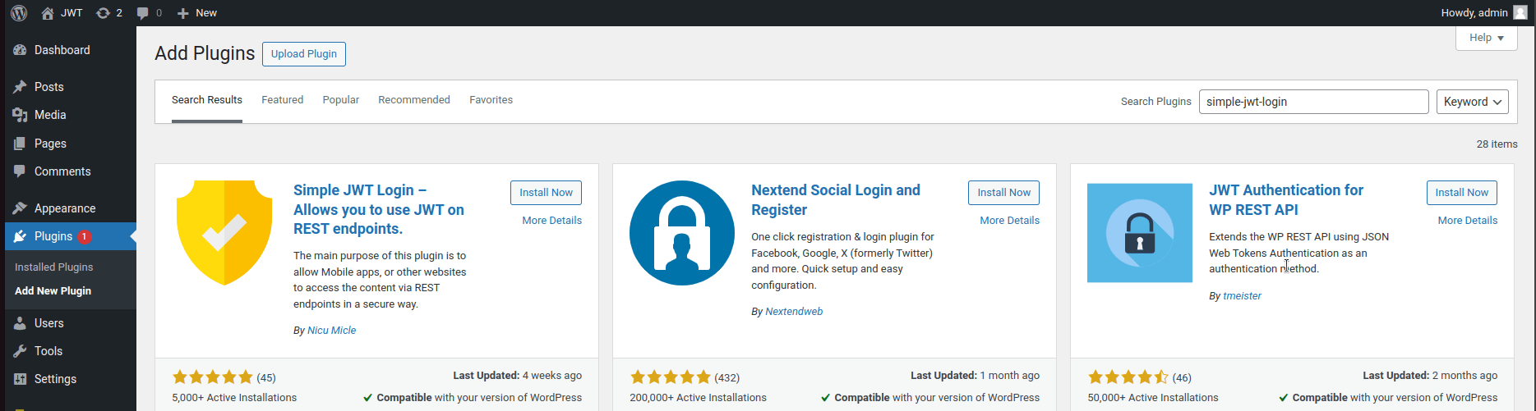Image resolution: width=1536 pixels, height=411 pixels.
Task: Expand the Help dropdown
Action: point(1487,38)
